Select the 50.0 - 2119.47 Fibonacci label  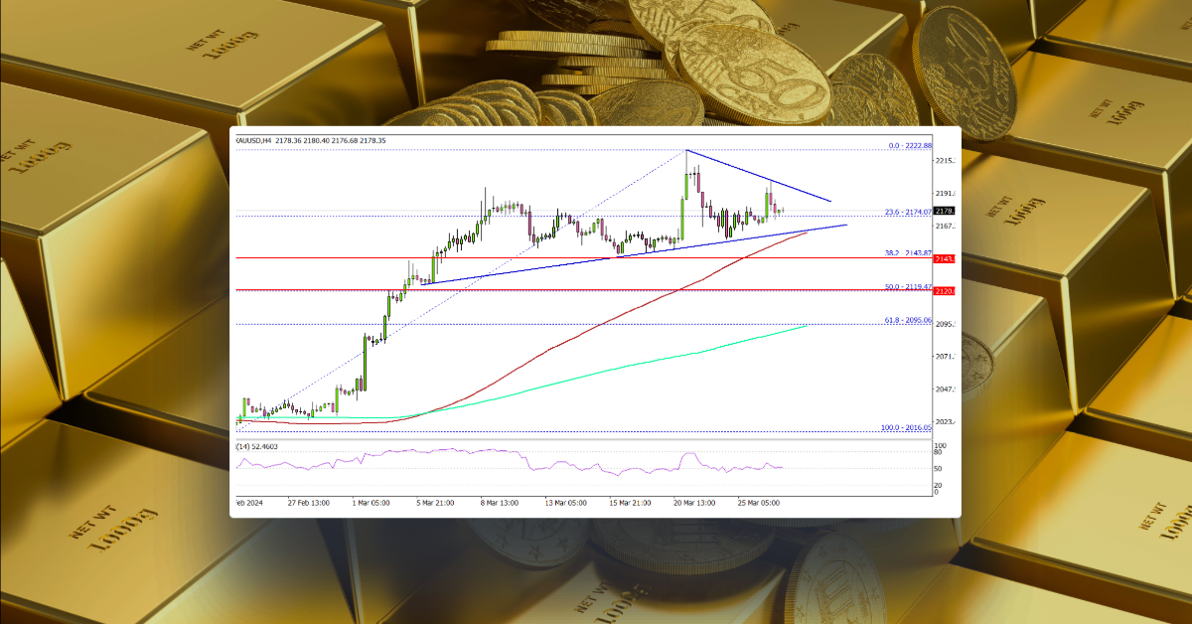906,285
